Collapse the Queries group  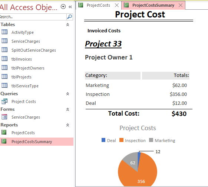[x=67, y=94]
